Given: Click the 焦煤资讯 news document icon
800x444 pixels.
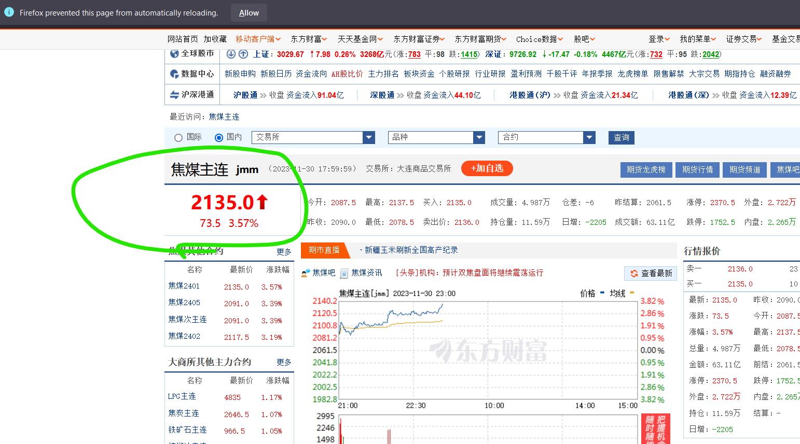Looking at the screenshot, I should pyautogui.click(x=344, y=273).
